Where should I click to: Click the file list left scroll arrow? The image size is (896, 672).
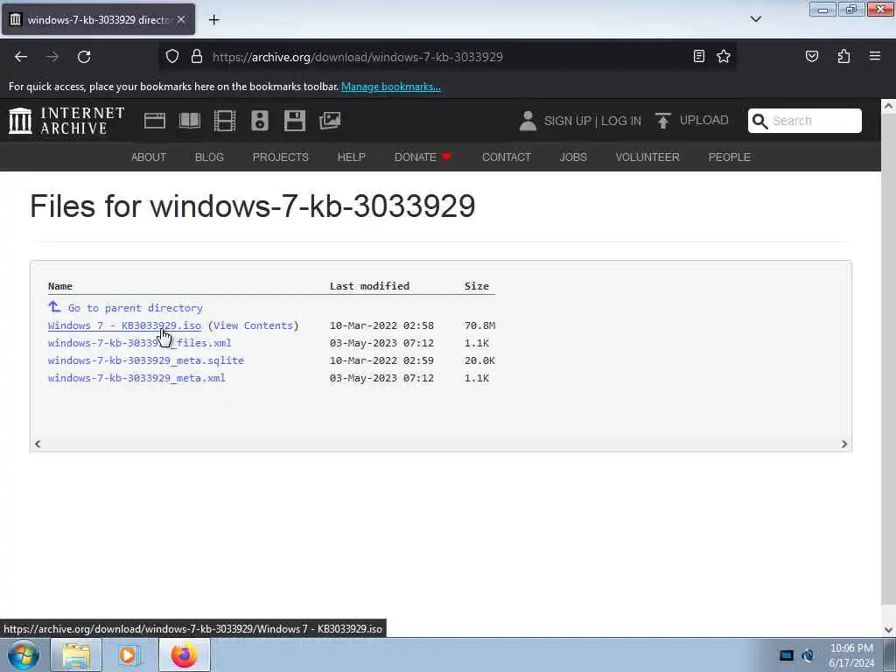coord(38,444)
